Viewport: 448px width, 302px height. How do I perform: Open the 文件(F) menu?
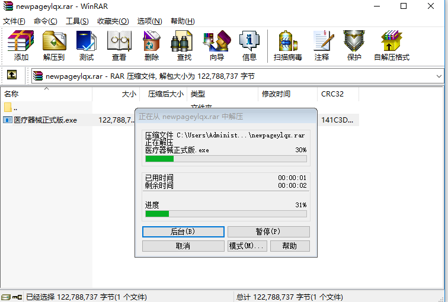tap(14, 21)
